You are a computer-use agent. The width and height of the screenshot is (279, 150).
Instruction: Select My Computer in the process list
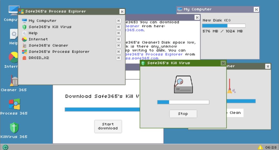(42, 21)
